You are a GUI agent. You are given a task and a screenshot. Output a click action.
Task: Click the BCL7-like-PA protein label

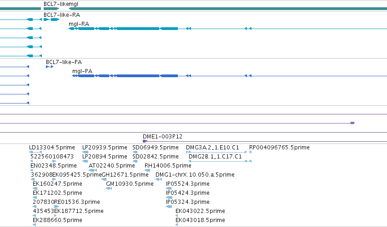pos(64,62)
